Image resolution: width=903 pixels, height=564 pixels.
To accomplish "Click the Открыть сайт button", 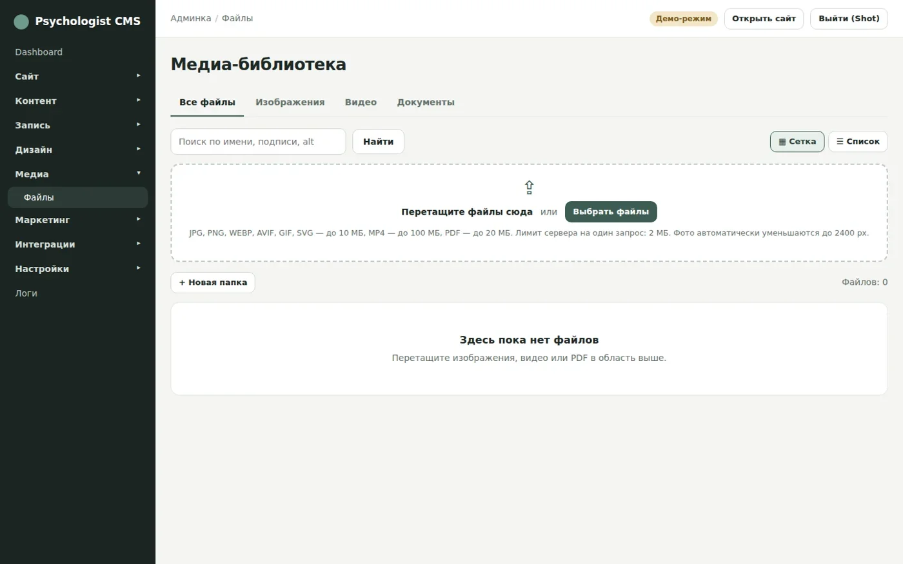I will pyautogui.click(x=764, y=19).
